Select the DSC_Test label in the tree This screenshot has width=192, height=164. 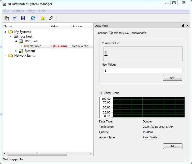pyautogui.click(x=31, y=41)
